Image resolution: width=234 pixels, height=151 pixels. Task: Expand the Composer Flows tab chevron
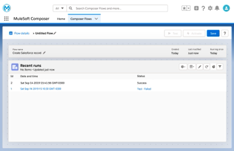(96, 19)
